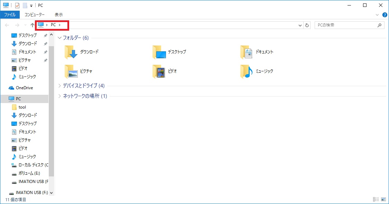Go up one level with the up arrow
This screenshot has width=389, height=204.
click(33, 25)
